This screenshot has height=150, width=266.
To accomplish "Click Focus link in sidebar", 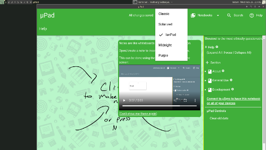I will click(x=228, y=53).
